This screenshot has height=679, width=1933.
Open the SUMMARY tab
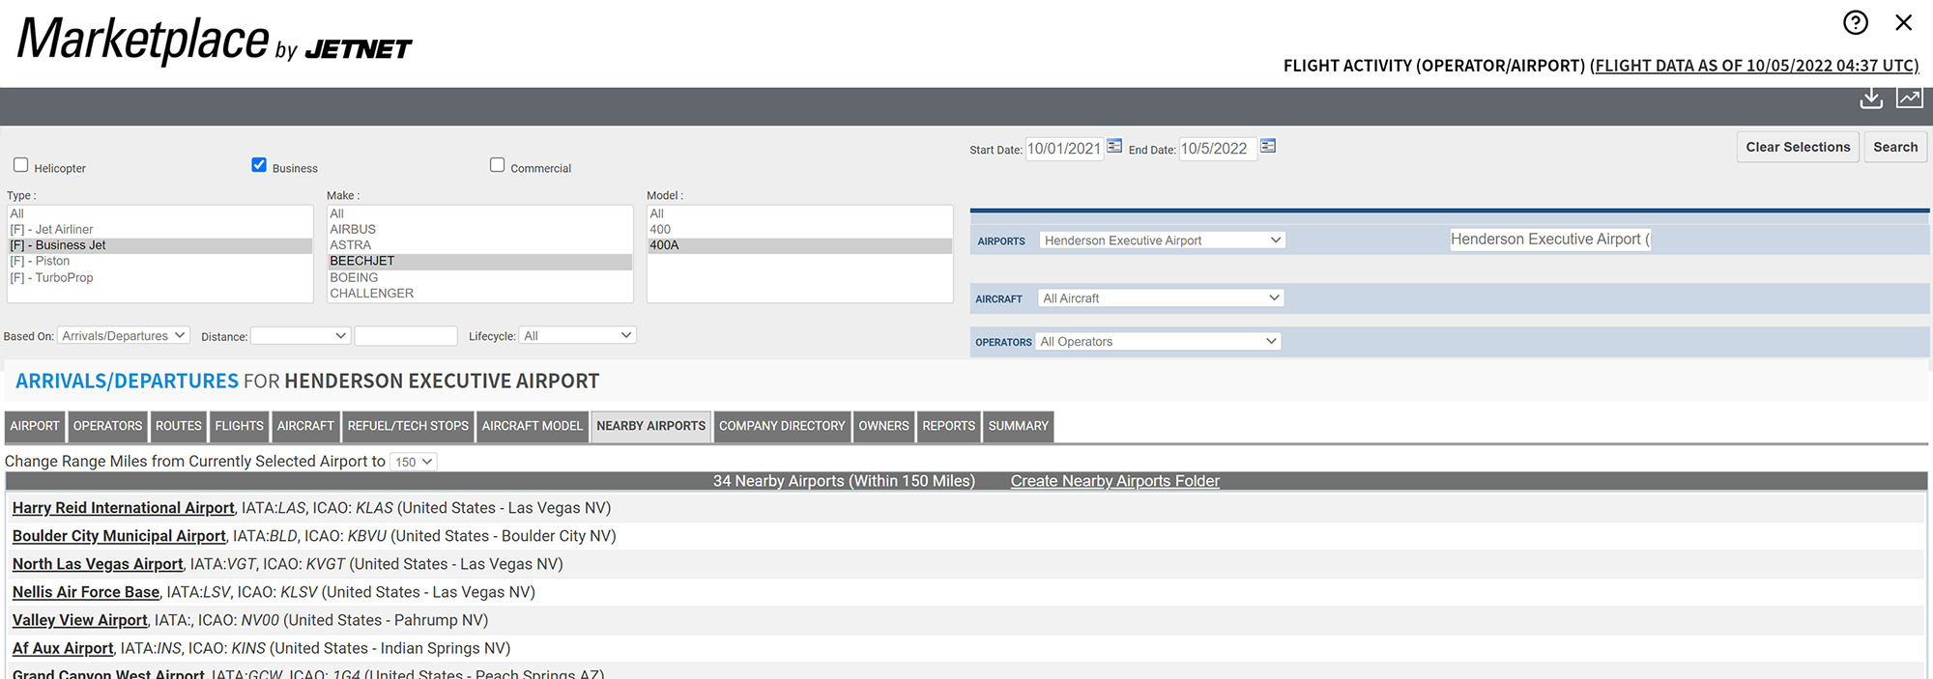coord(1018,426)
